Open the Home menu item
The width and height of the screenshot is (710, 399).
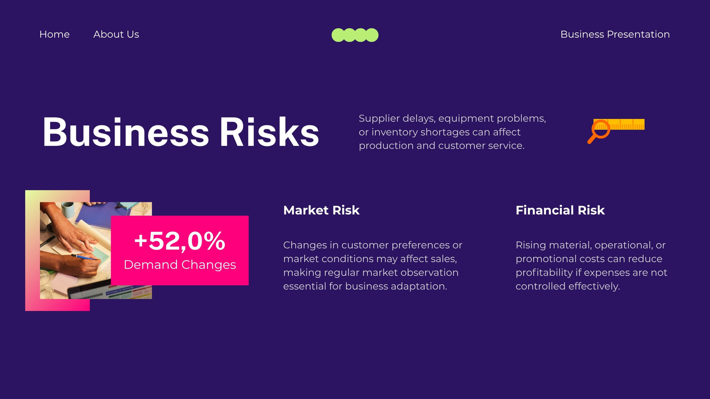coord(55,34)
